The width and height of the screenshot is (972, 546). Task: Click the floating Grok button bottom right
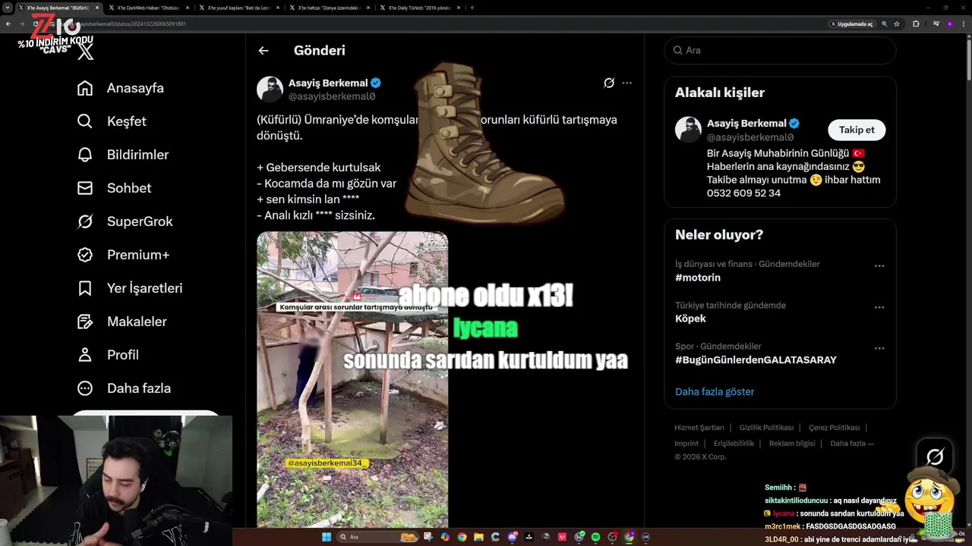935,457
